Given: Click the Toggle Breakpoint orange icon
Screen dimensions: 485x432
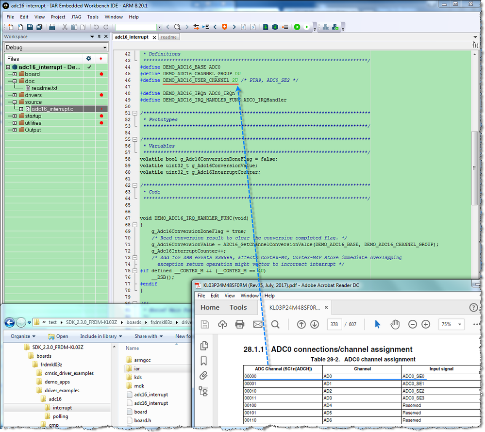Looking at the screenshot, I should tap(224, 27).
